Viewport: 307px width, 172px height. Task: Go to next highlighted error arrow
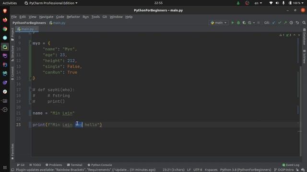coord(299,35)
